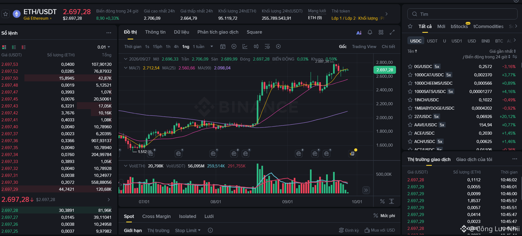Open the Stop Limit order type dropdown

coord(188,230)
